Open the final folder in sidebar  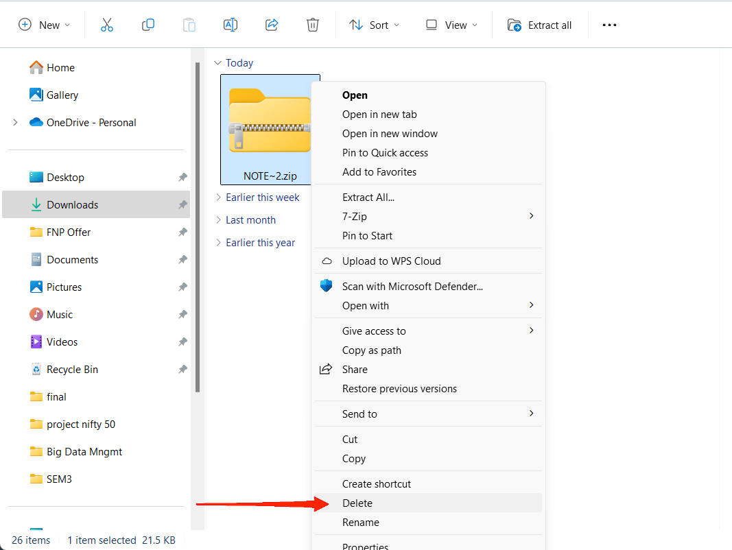(48, 397)
